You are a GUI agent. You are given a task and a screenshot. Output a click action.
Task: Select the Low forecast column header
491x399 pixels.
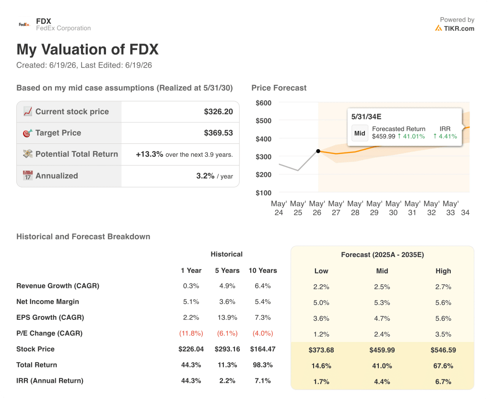coord(321,271)
